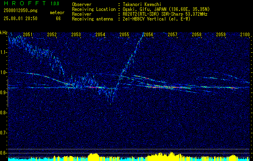Click the gray vertical range bar near 0.9 kHz
The width and height of the screenshot is (253, 161).
click(8, 93)
